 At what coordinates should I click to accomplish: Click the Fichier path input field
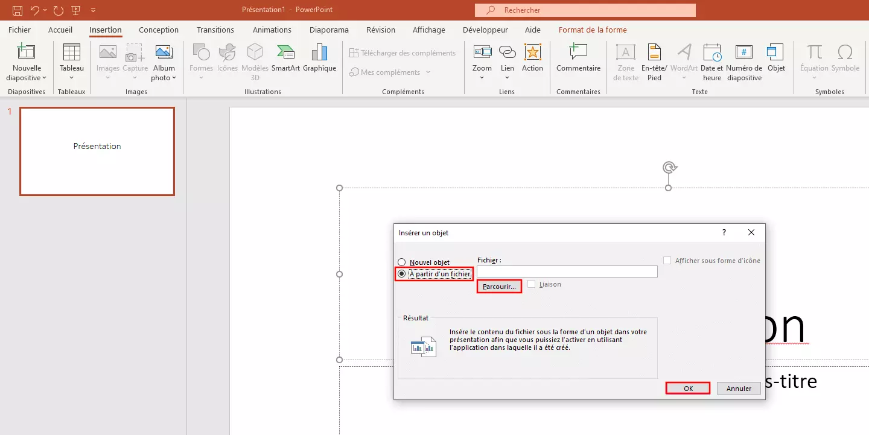coord(567,271)
